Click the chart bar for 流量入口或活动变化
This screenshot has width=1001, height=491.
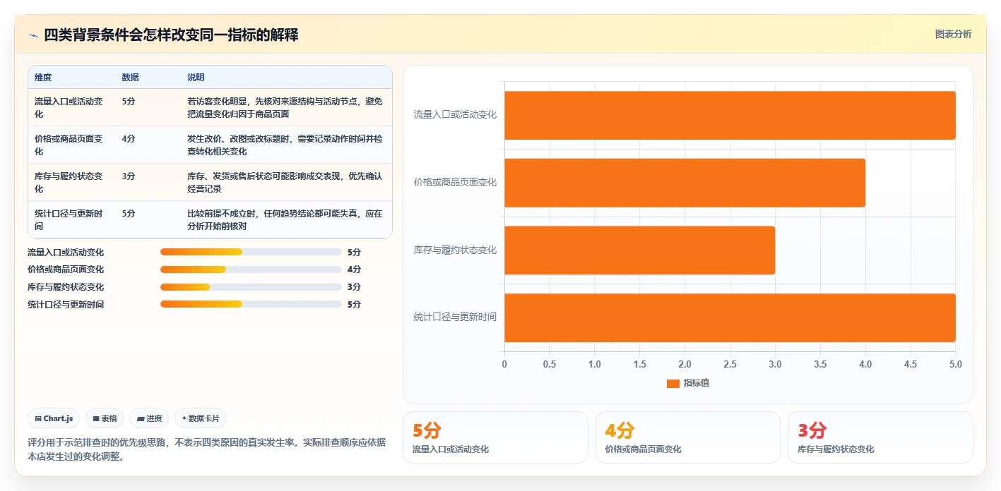coord(730,115)
